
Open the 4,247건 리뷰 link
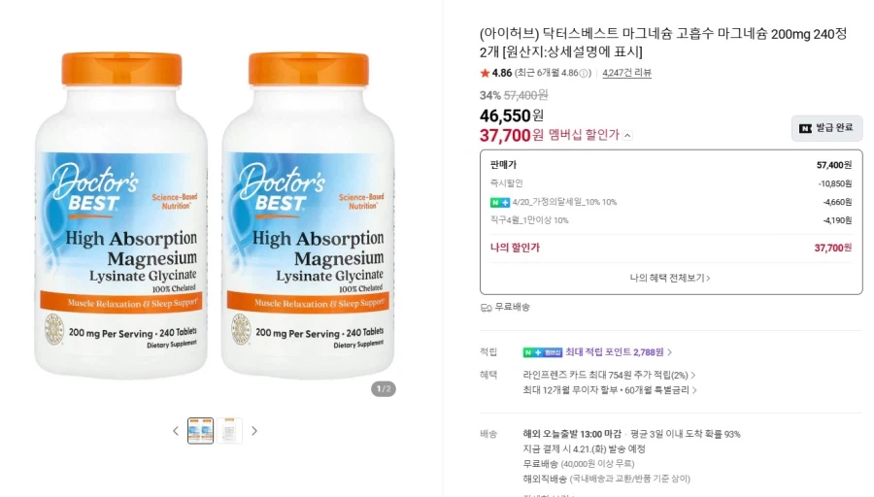pyautogui.click(x=626, y=73)
